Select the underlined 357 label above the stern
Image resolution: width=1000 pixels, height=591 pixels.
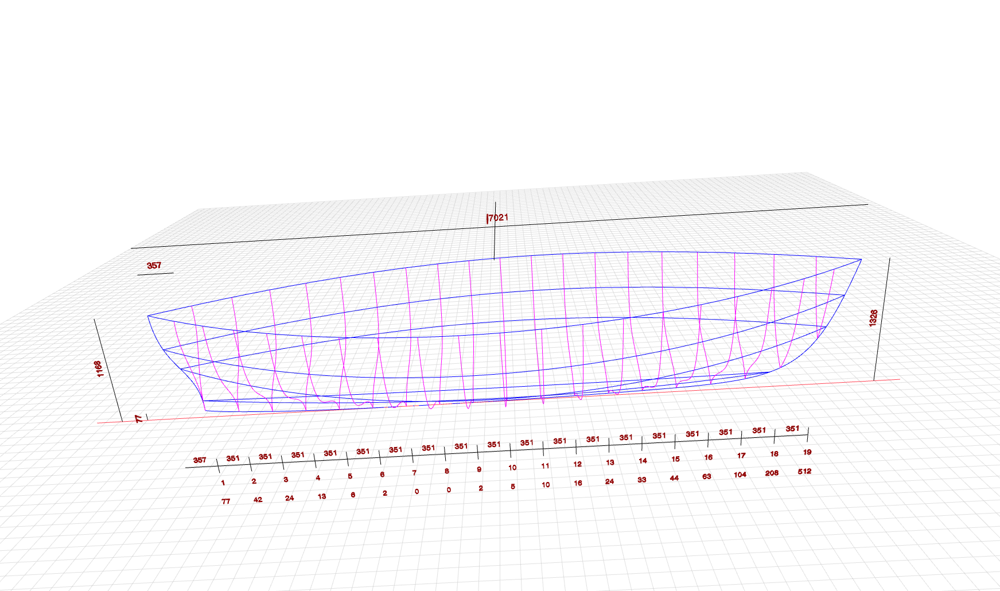[154, 266]
